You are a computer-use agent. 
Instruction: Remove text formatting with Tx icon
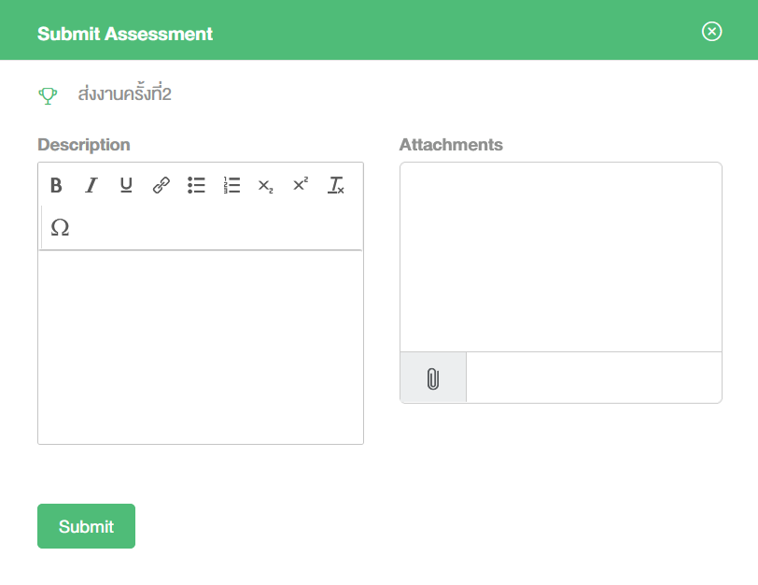pyautogui.click(x=336, y=185)
